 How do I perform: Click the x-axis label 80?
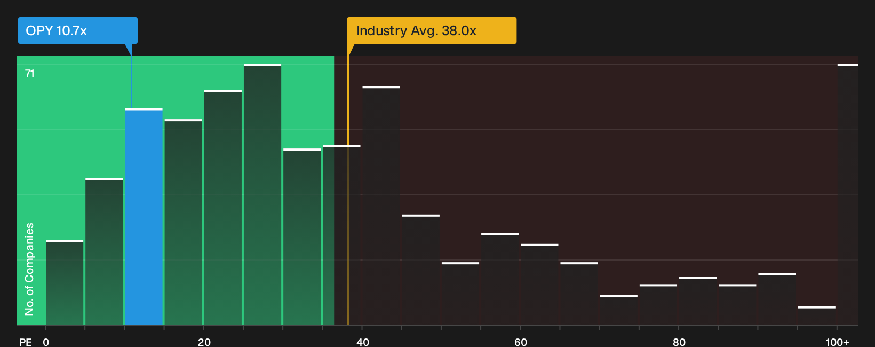679,342
